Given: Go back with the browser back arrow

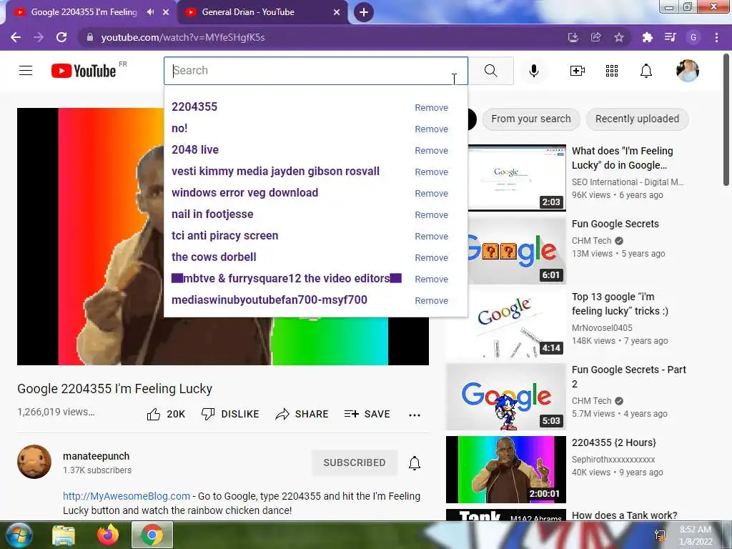Looking at the screenshot, I should [x=16, y=37].
